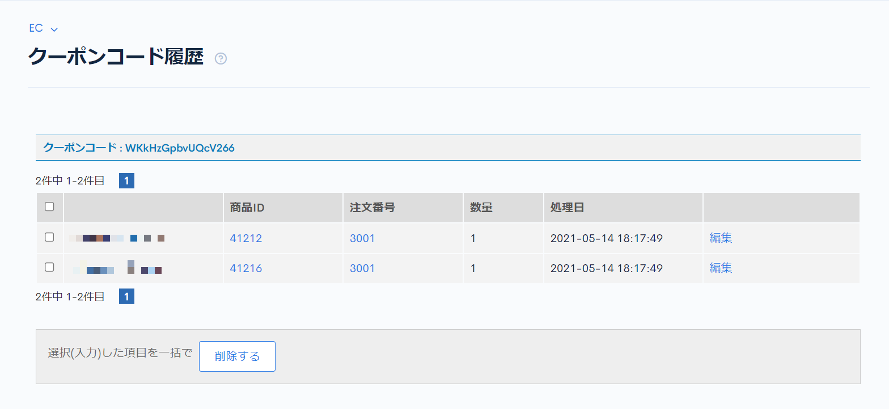Open product ID 41216 link
This screenshot has width=889, height=409.
tap(246, 268)
